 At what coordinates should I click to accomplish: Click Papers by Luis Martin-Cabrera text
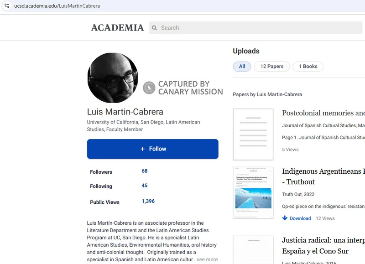[x=267, y=94]
